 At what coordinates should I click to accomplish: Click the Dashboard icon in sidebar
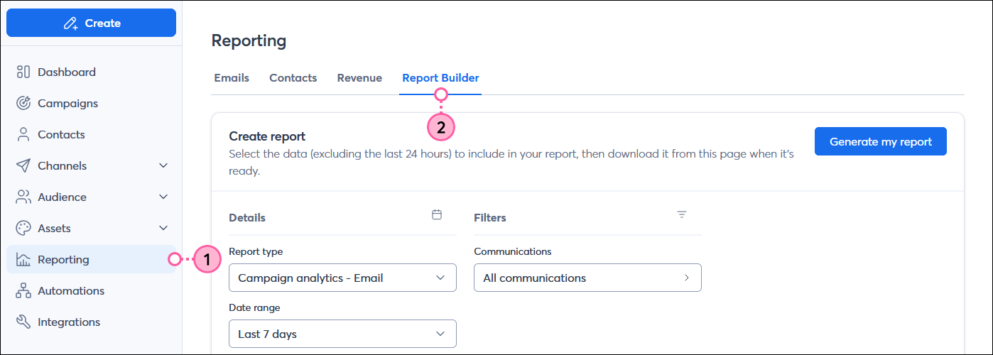[x=23, y=72]
